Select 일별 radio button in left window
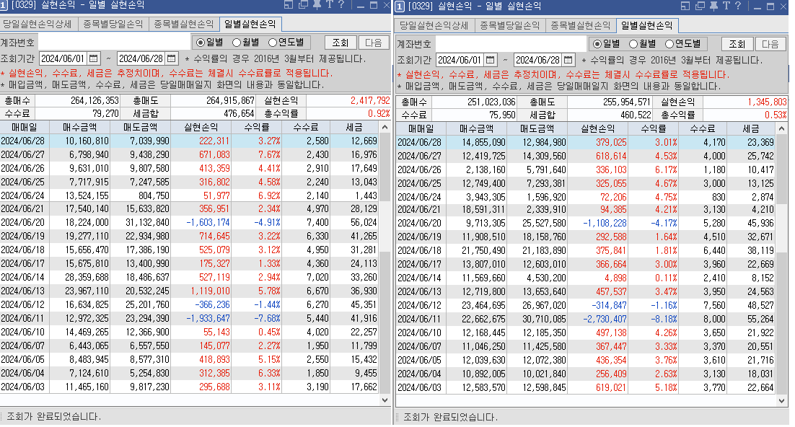 tap(201, 43)
